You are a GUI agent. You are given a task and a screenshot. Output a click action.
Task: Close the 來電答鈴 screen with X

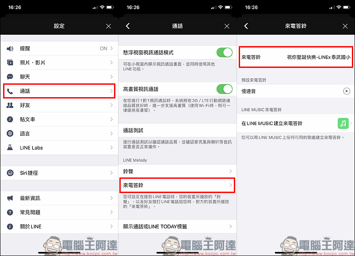[x=345, y=26]
